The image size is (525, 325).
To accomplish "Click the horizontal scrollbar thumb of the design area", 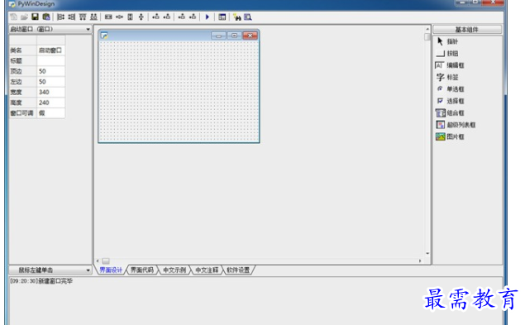I will (x=106, y=260).
